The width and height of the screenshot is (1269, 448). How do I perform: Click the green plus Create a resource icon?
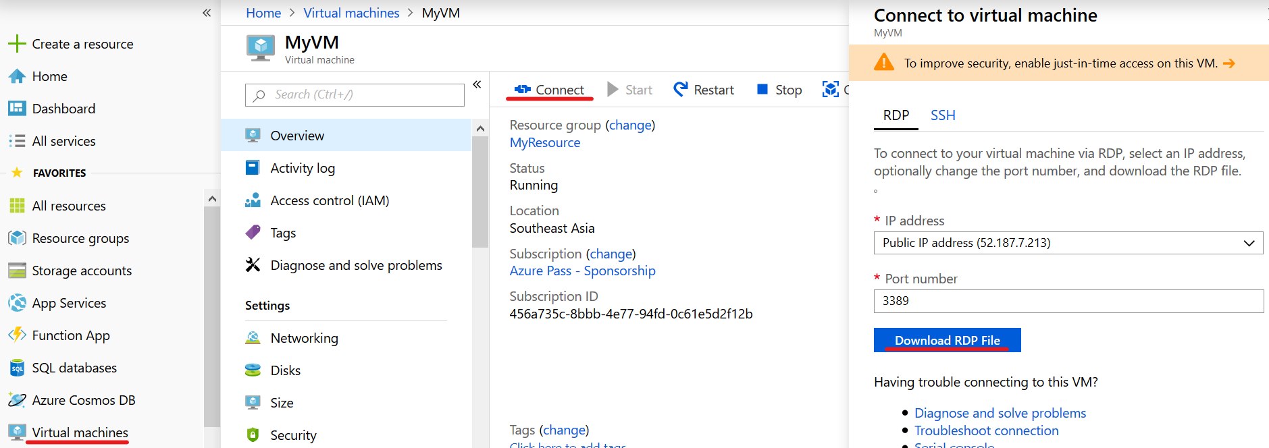17,44
